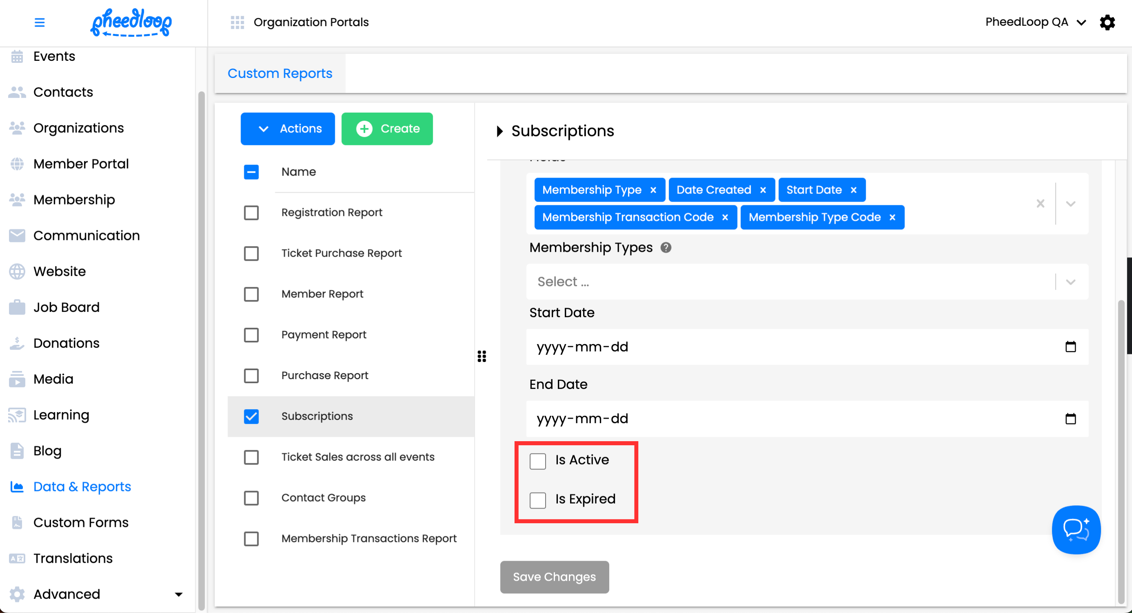Screen dimensions: 1132x613
Task: Check the Is Expired checkbox
Action: 537,500
